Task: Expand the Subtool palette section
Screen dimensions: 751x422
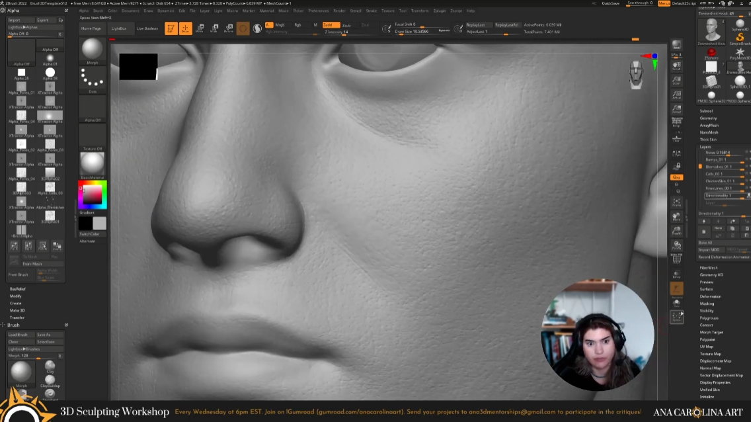Action: point(706,111)
